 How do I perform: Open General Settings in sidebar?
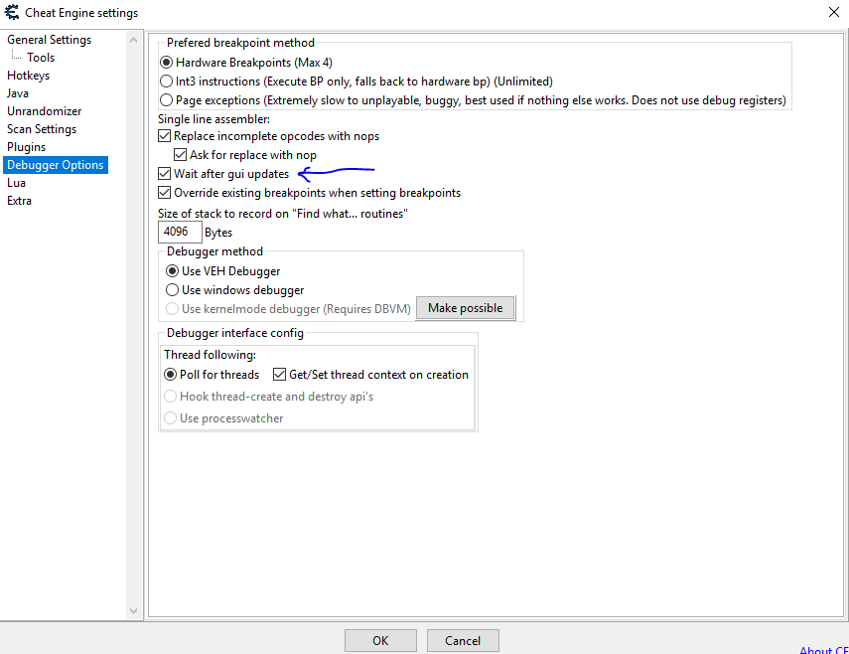point(50,40)
